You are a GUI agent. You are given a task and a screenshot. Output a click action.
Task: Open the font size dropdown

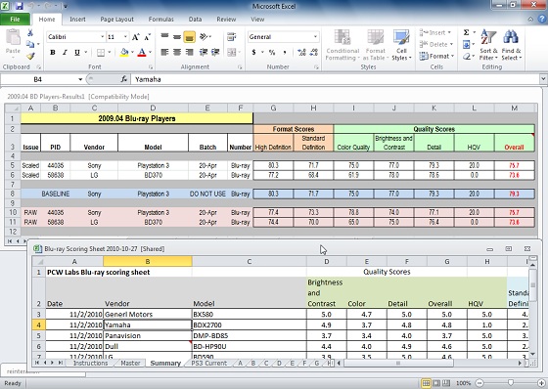coord(125,37)
